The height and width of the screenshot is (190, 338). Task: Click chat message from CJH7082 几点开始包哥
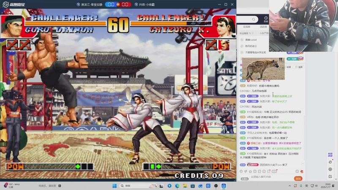pos(253,91)
